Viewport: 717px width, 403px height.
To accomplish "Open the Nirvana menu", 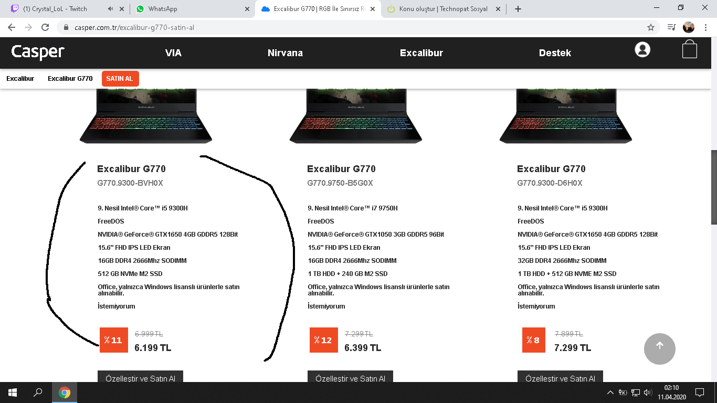I will 285,53.
